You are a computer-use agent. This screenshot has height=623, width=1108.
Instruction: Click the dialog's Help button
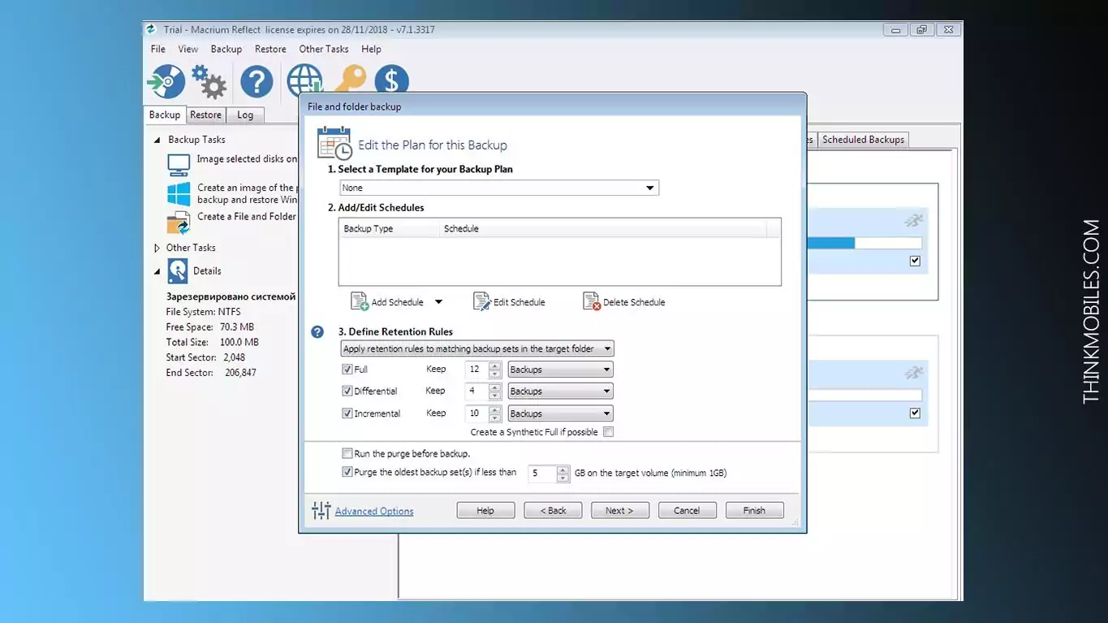tap(485, 511)
